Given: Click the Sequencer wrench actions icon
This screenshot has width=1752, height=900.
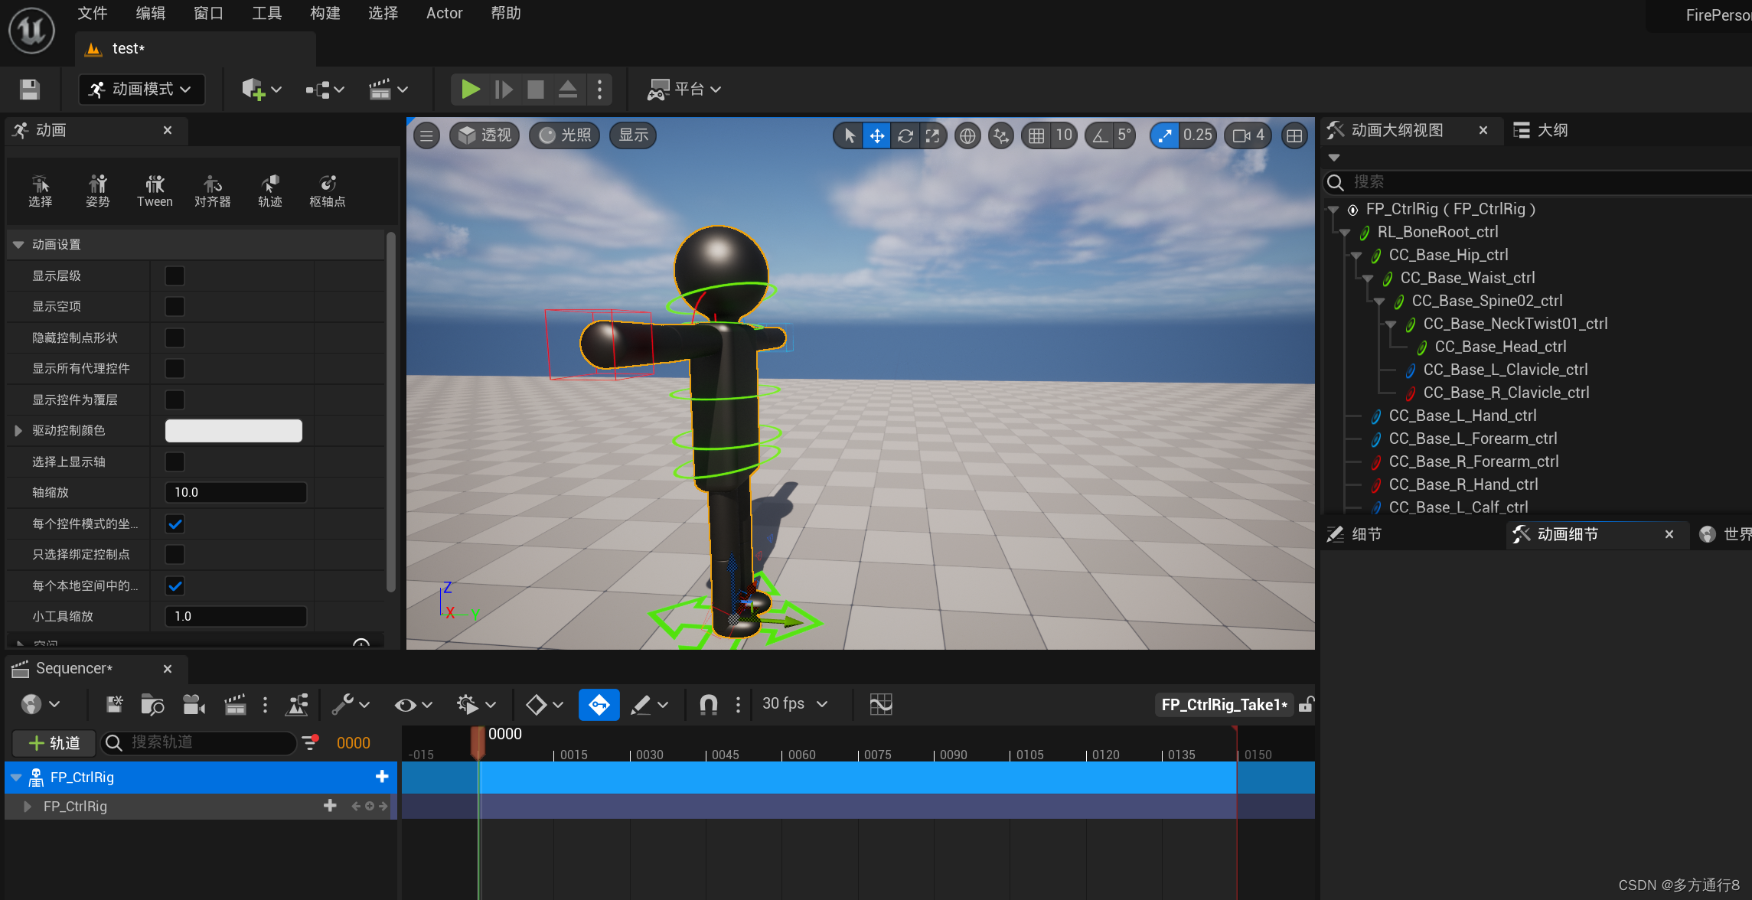Looking at the screenshot, I should (343, 704).
